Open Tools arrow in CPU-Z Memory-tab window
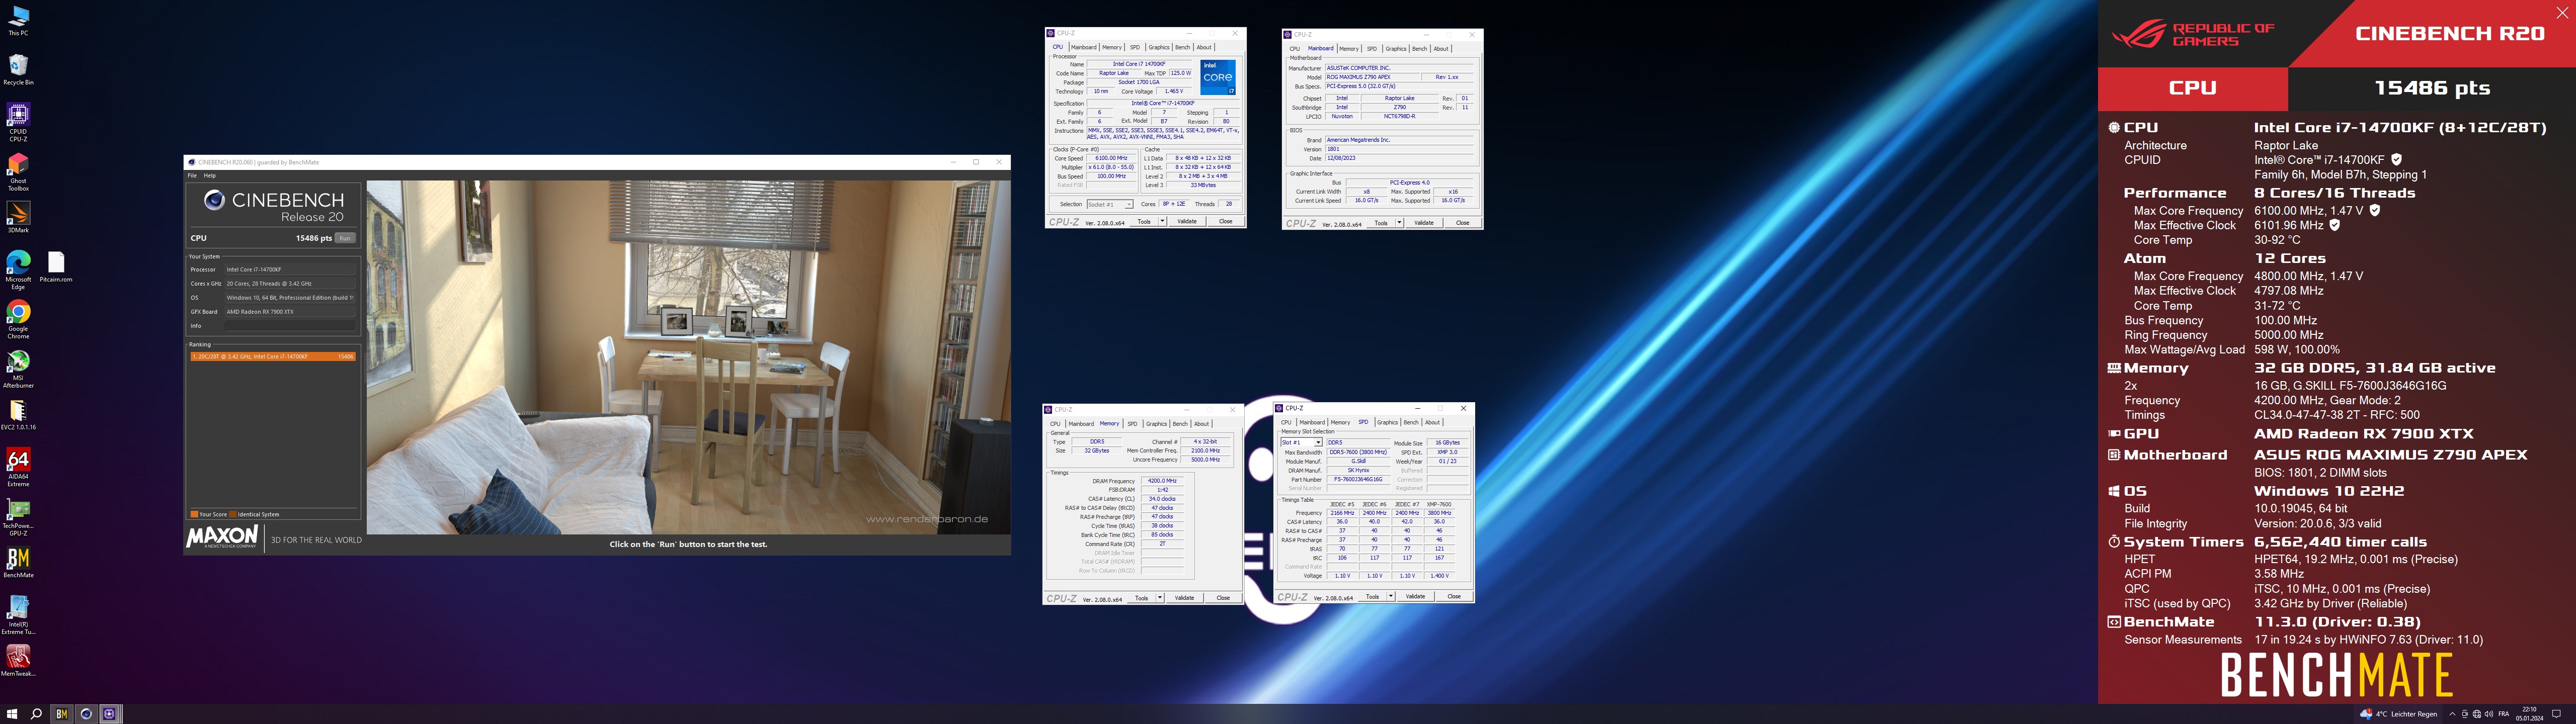The image size is (2576, 724). (x=1160, y=598)
